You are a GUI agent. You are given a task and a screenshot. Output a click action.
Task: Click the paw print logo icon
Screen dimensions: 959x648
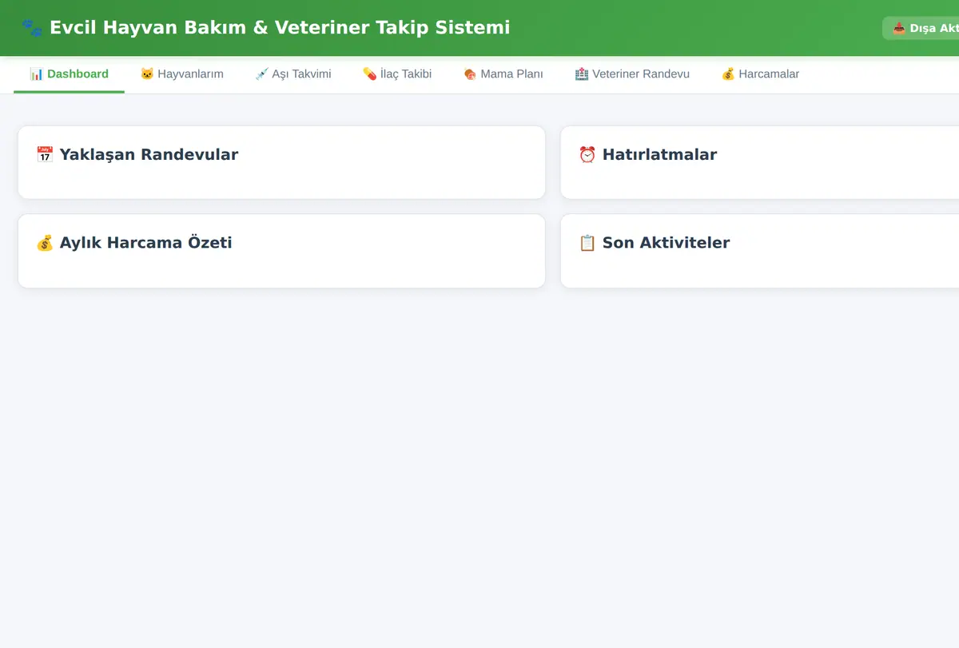coord(32,28)
